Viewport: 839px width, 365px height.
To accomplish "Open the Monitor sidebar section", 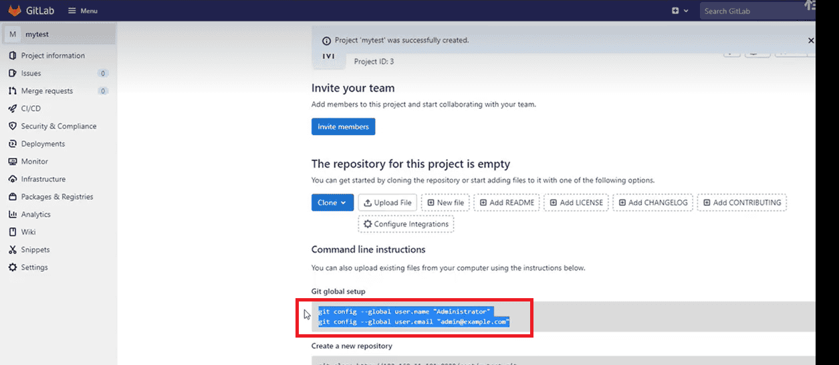I will (x=34, y=161).
